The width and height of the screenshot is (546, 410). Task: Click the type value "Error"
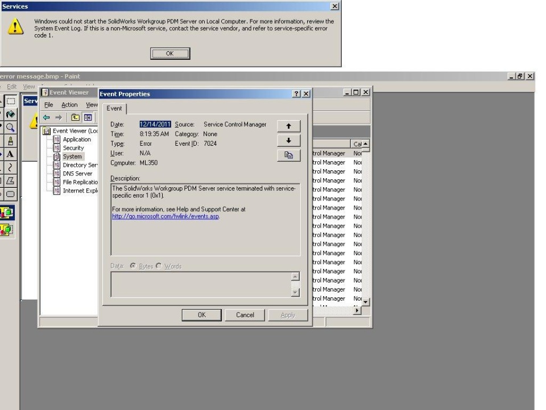pos(146,143)
